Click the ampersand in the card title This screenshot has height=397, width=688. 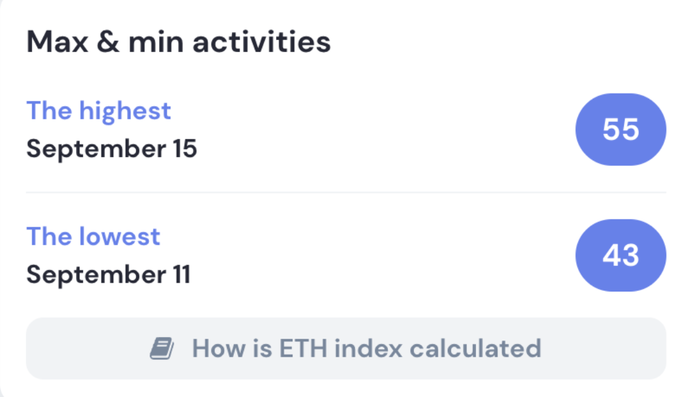(x=108, y=42)
